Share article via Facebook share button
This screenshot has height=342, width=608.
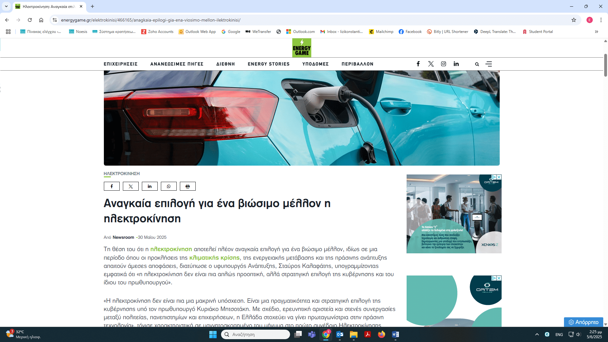[x=111, y=186]
